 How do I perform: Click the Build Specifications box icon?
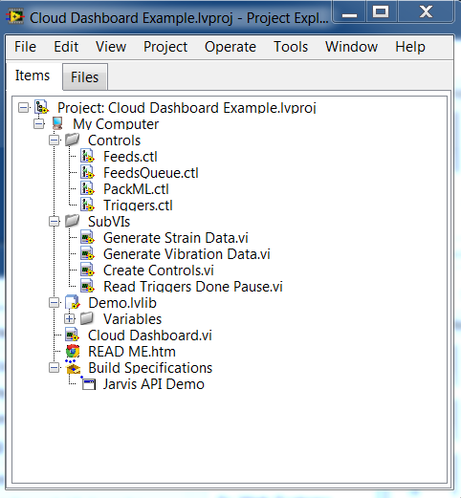tap(73, 367)
